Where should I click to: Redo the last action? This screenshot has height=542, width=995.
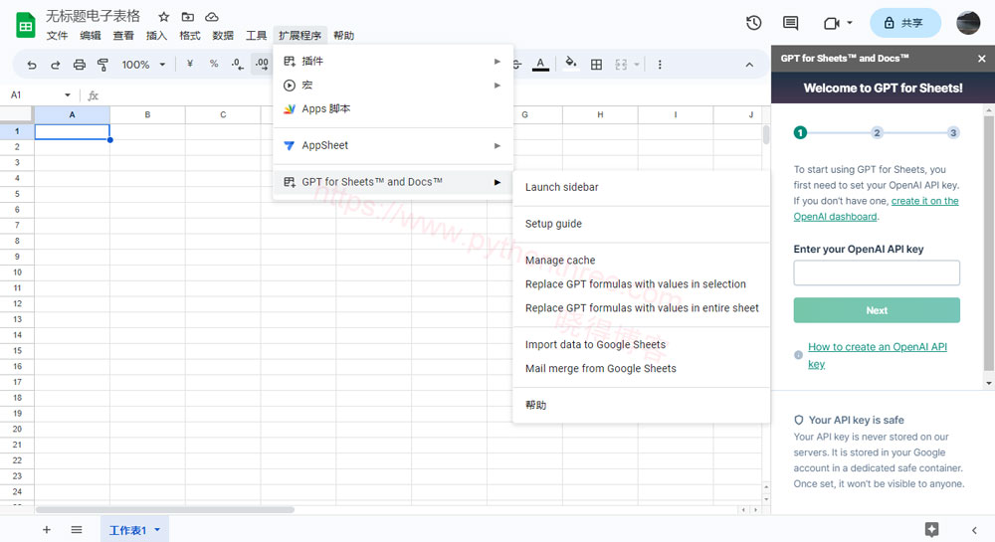(x=55, y=65)
